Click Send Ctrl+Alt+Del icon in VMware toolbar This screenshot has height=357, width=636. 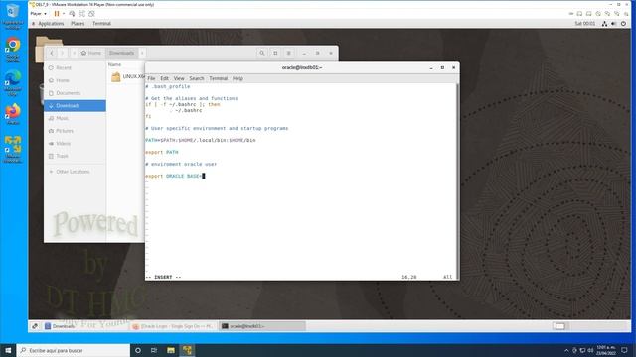72,13
